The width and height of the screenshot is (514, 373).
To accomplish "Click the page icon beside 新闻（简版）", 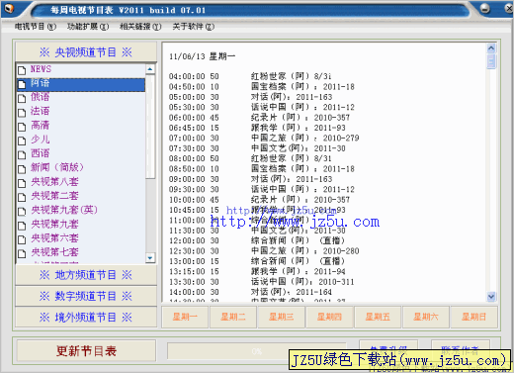I will 22,169.
